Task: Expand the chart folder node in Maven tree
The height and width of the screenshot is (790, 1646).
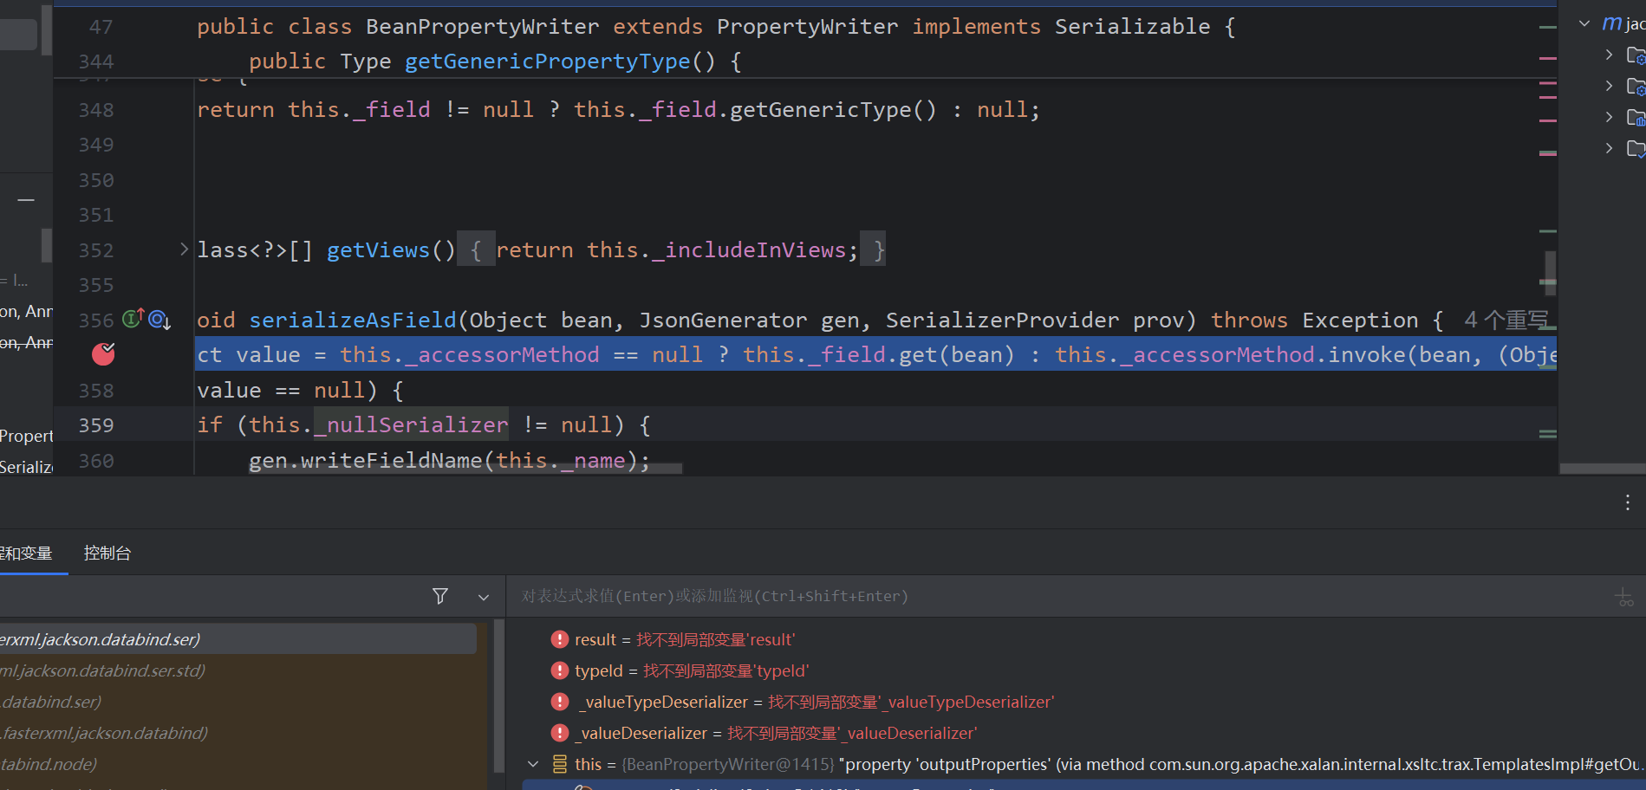Action: tap(1609, 117)
